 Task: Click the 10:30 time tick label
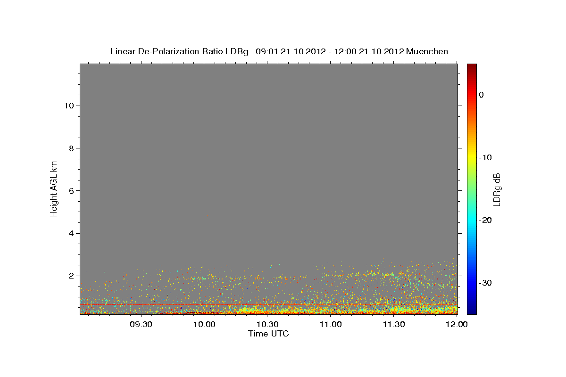click(x=267, y=325)
